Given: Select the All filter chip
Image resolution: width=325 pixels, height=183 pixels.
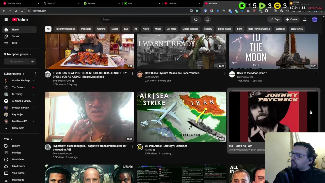Looking at the screenshot, I should coord(48,29).
